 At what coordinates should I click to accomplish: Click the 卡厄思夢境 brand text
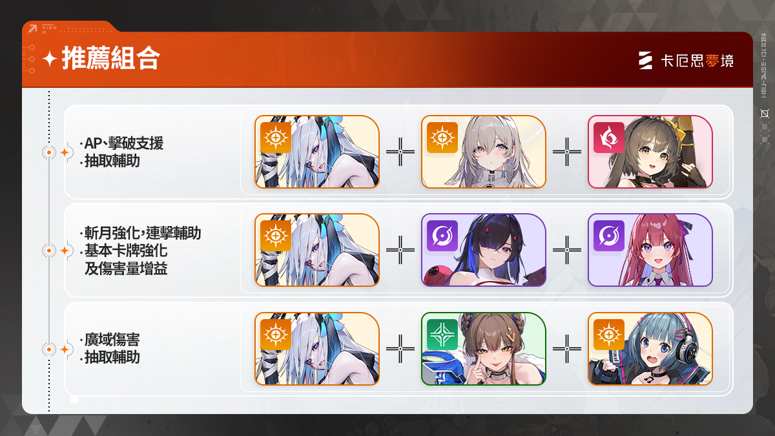pos(697,61)
